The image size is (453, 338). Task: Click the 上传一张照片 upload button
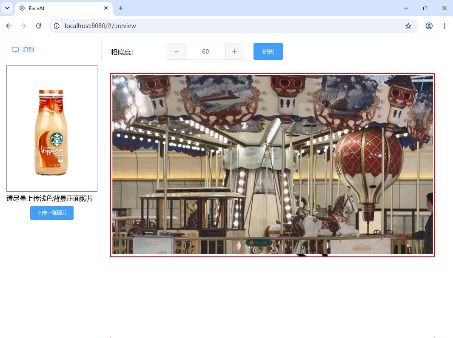click(x=52, y=213)
